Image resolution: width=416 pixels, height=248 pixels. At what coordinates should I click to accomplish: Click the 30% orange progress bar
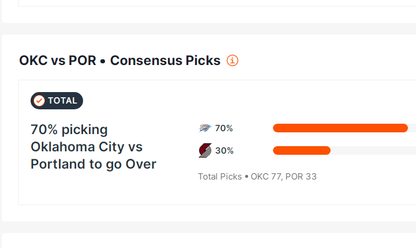302,150
